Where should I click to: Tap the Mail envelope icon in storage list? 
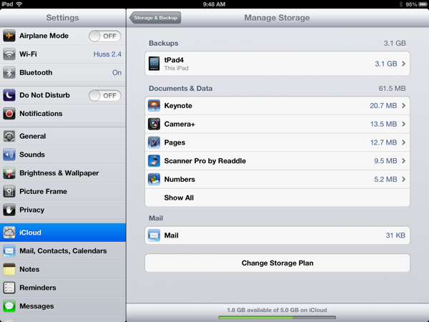pyautogui.click(x=154, y=235)
